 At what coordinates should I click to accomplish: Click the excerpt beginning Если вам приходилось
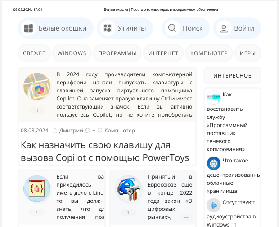[80, 197]
